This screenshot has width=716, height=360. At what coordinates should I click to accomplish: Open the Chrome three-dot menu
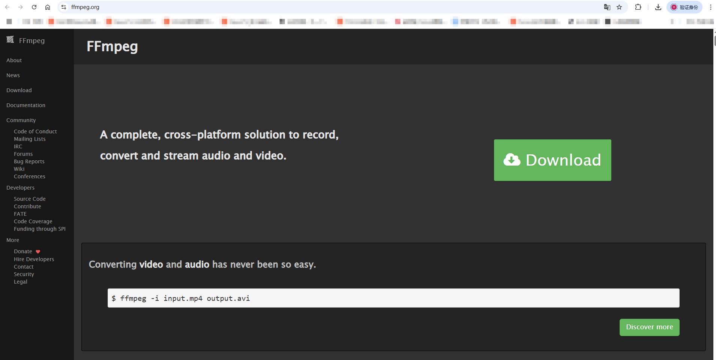click(710, 7)
